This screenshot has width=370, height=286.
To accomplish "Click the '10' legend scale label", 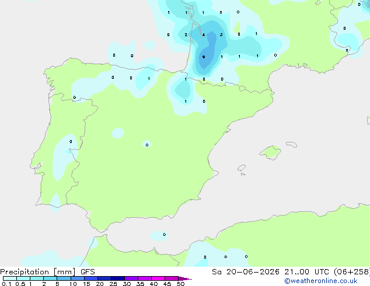I will click(73, 284).
